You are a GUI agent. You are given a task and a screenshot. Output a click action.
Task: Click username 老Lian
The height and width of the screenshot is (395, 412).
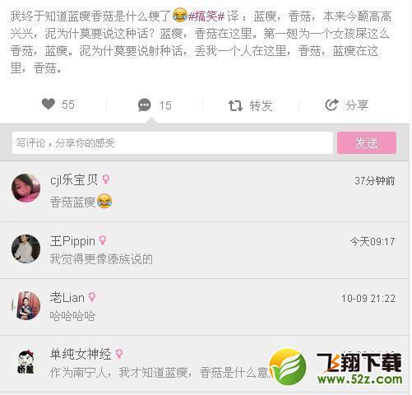[67, 298]
